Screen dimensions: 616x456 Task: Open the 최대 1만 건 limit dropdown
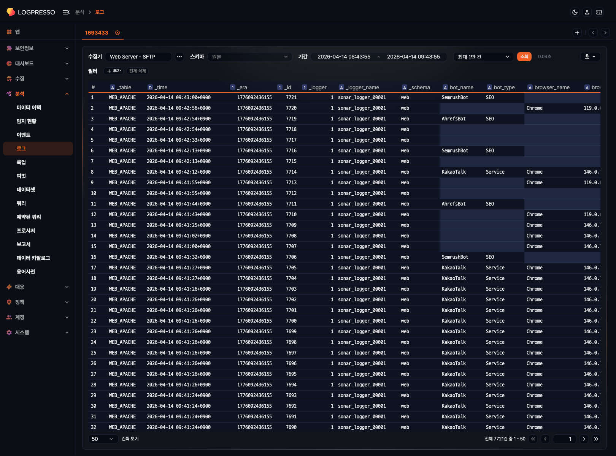coord(483,57)
